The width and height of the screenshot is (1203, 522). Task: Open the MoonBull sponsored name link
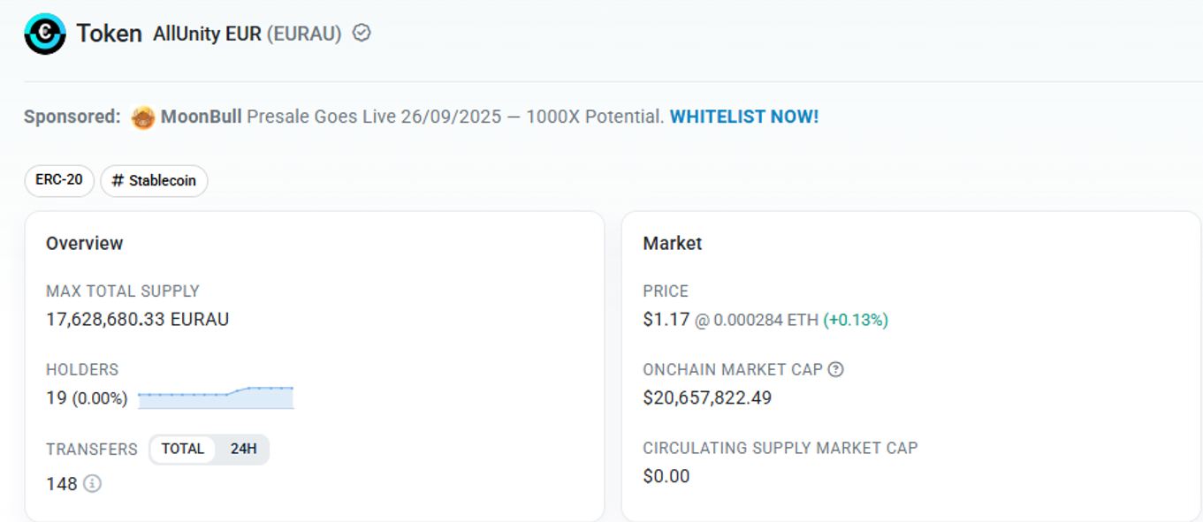pos(201,117)
